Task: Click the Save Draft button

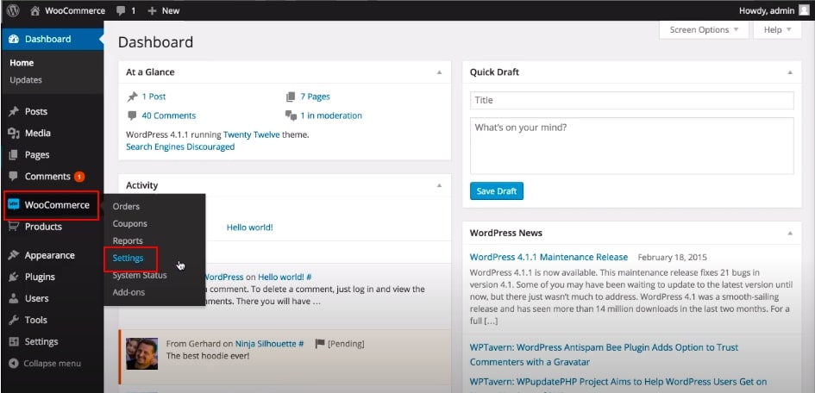Action: tap(497, 191)
